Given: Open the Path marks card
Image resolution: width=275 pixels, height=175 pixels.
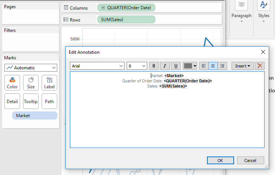Looking at the screenshot, I should pos(49,101).
